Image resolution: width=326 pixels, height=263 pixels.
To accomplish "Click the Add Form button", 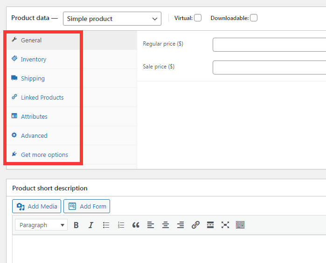I will pos(87,206).
